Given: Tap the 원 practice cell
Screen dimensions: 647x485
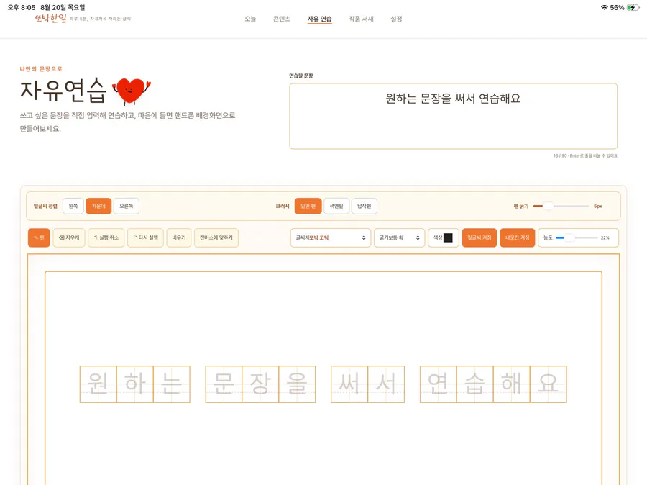Looking at the screenshot, I should tap(98, 384).
